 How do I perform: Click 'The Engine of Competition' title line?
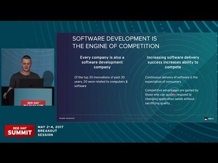116,46
